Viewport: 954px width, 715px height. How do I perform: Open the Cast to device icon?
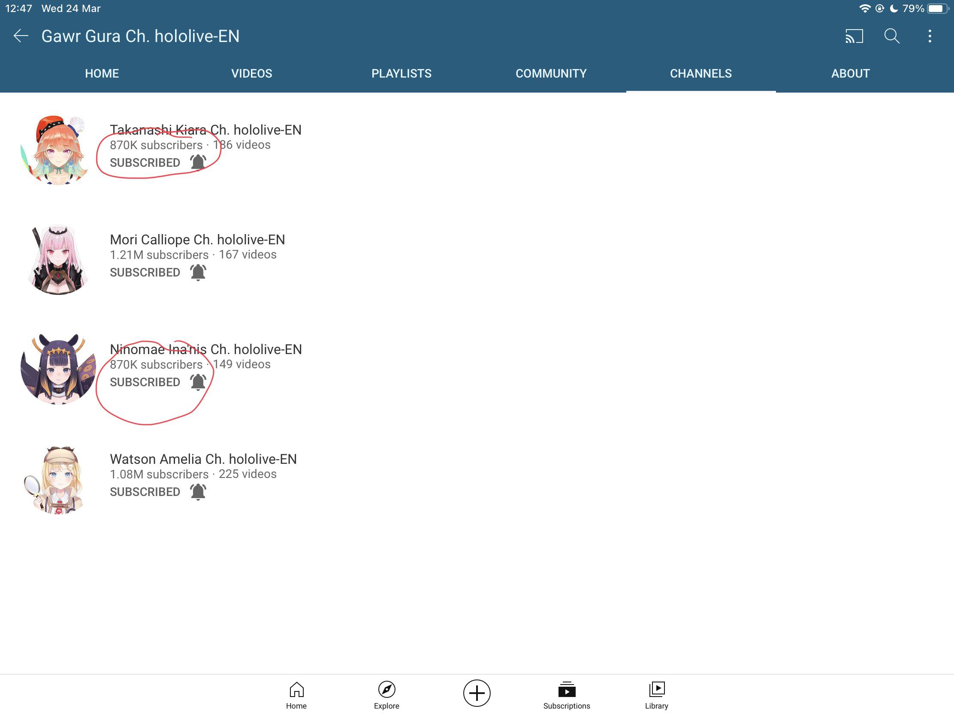point(854,36)
